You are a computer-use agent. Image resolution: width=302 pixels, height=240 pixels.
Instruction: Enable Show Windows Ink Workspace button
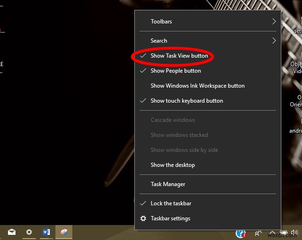click(208, 86)
